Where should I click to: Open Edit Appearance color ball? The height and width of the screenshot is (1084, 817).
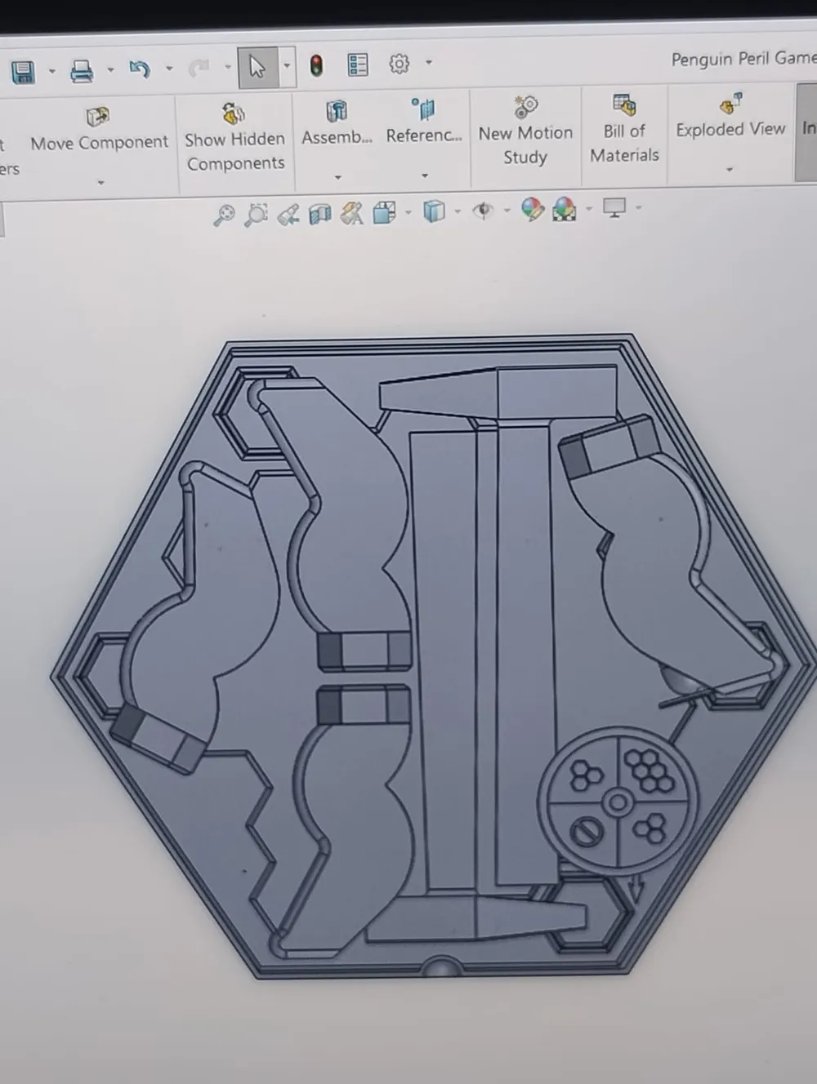(x=532, y=210)
